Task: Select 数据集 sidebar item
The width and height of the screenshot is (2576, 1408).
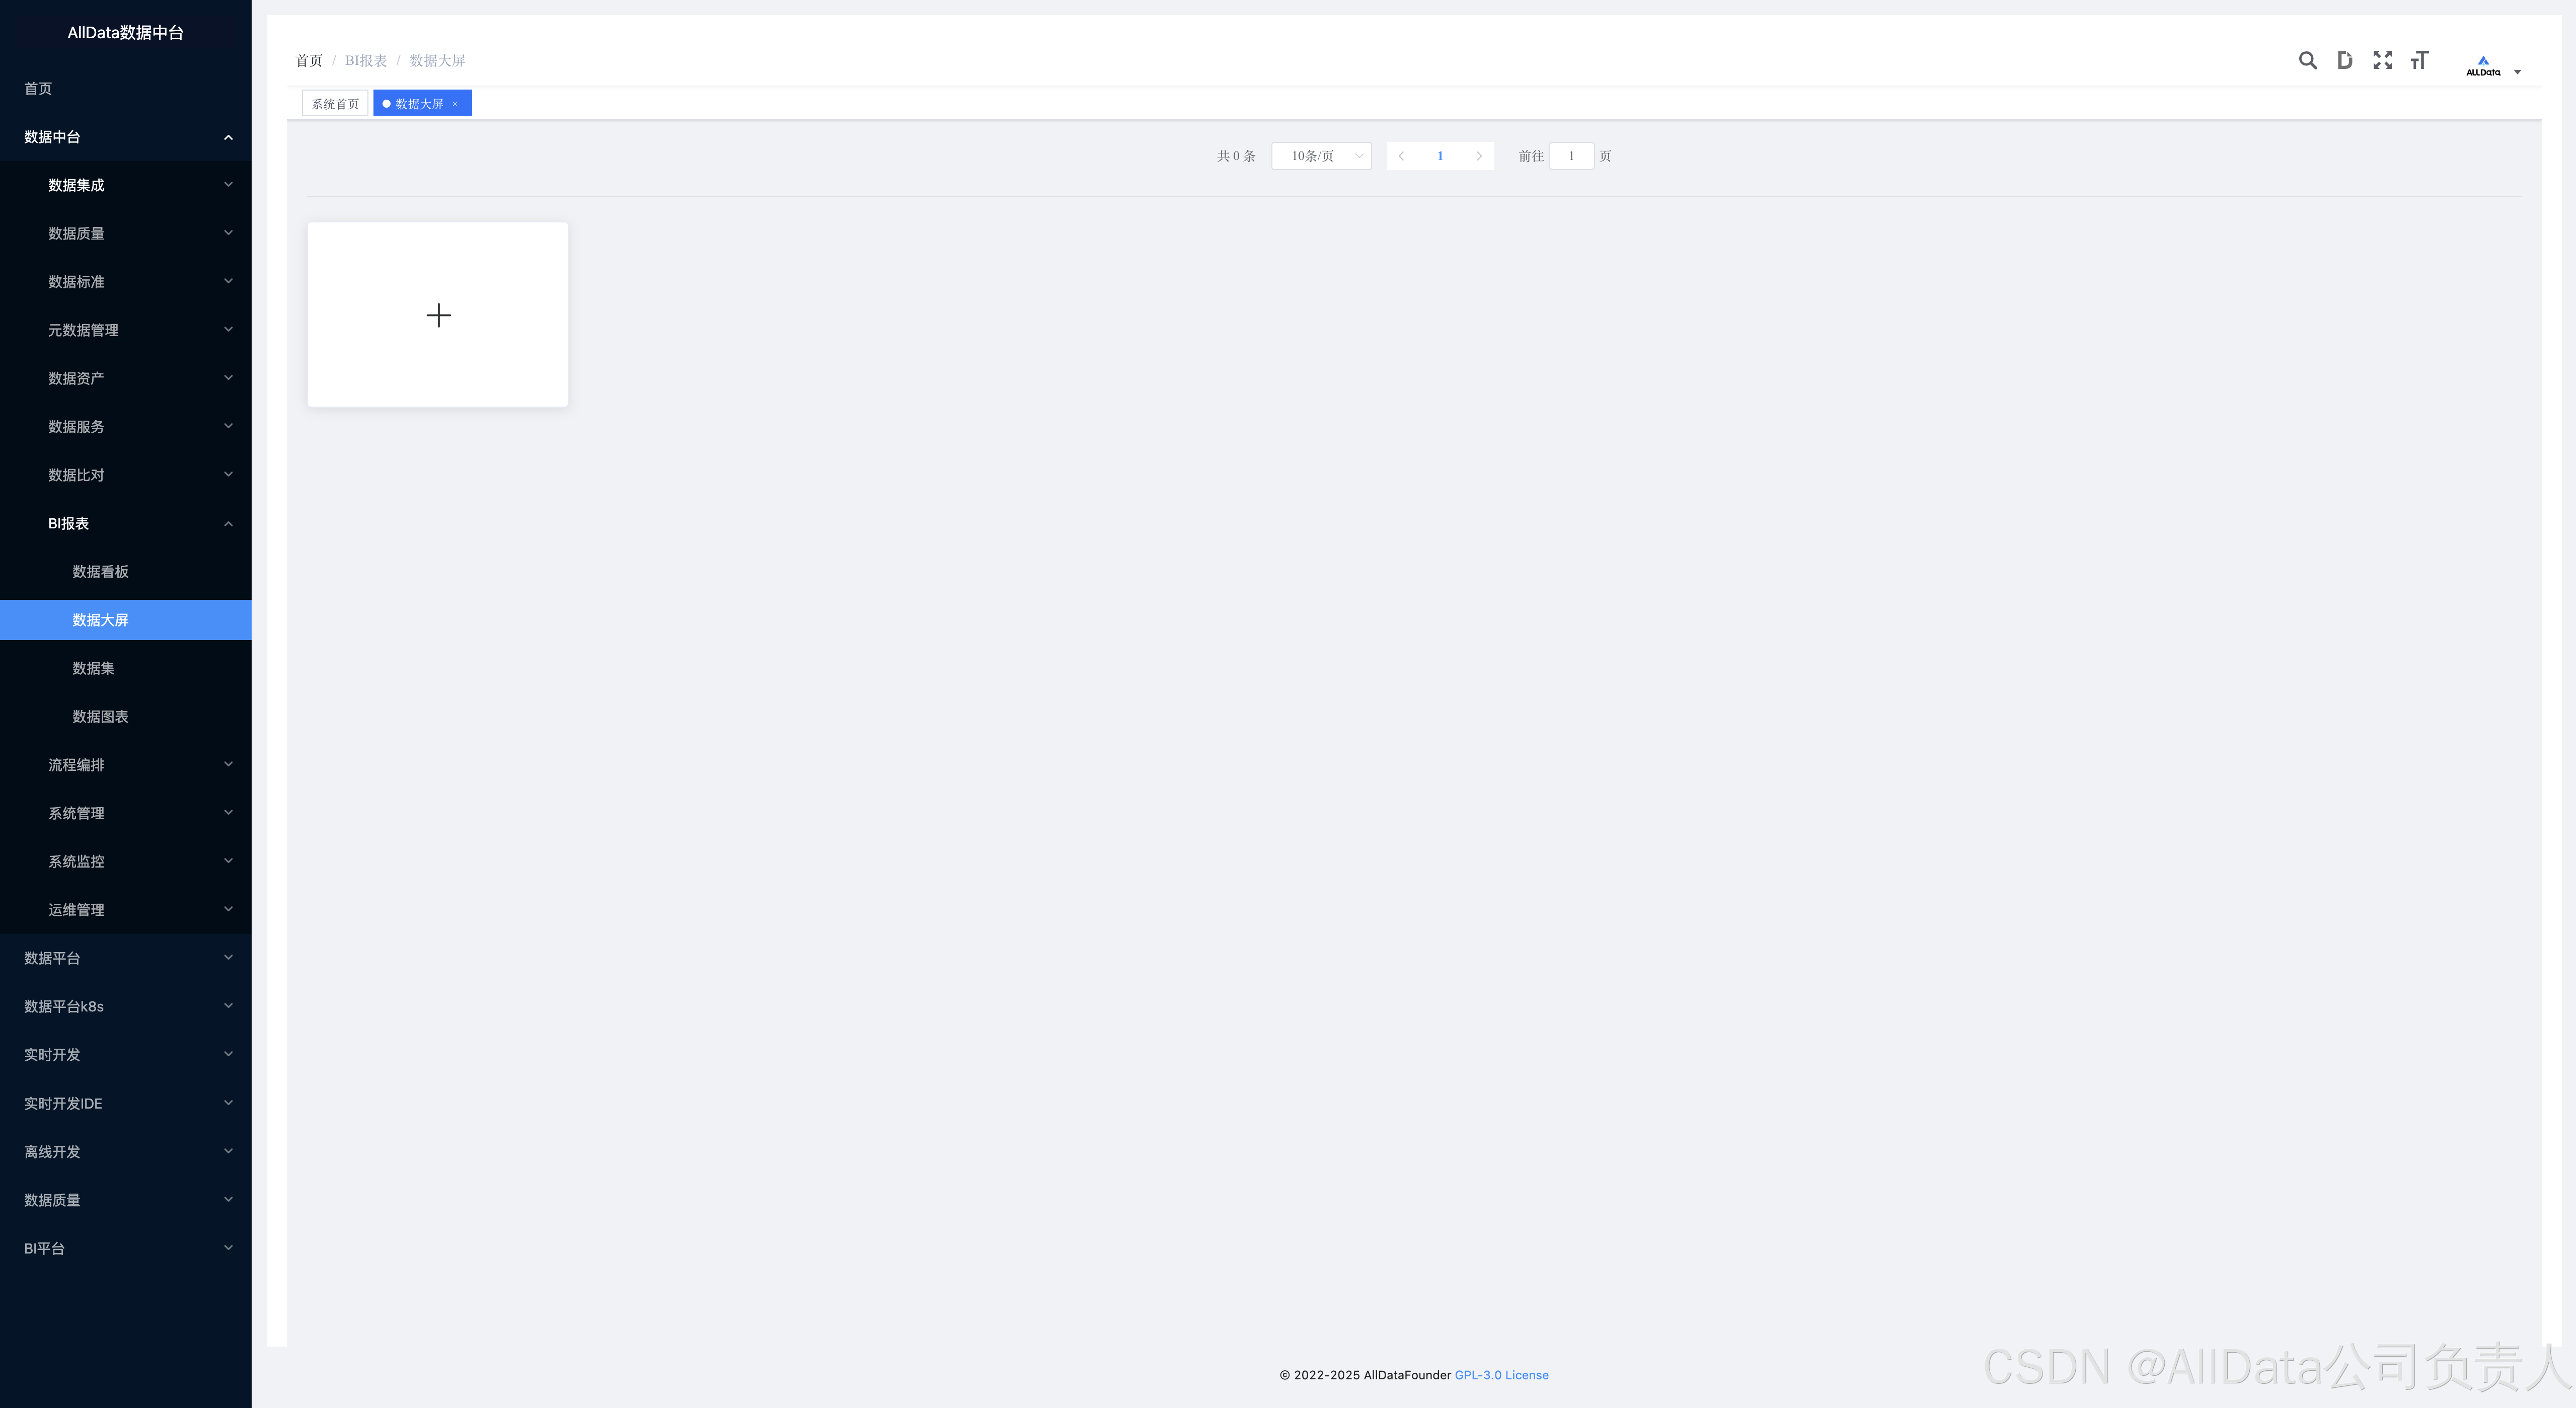Action: coord(93,668)
